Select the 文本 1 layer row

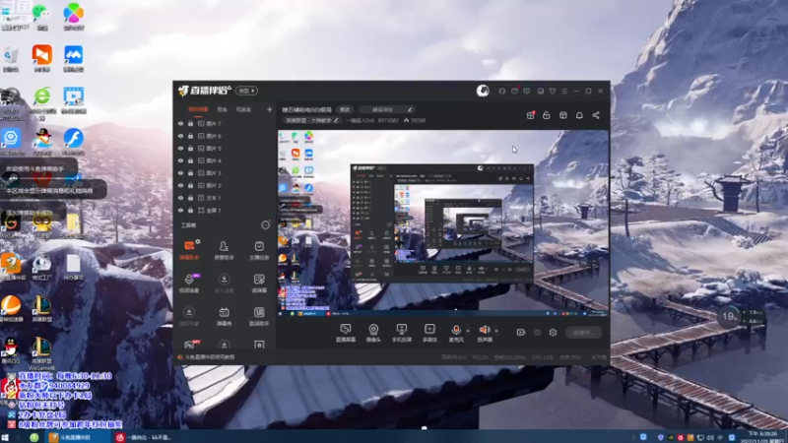[225, 198]
